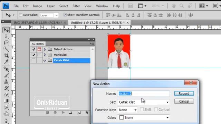Open the Auto-Select Layer dropdown
Image resolution: width=221 pixels, height=124 pixels.
click(x=49, y=15)
